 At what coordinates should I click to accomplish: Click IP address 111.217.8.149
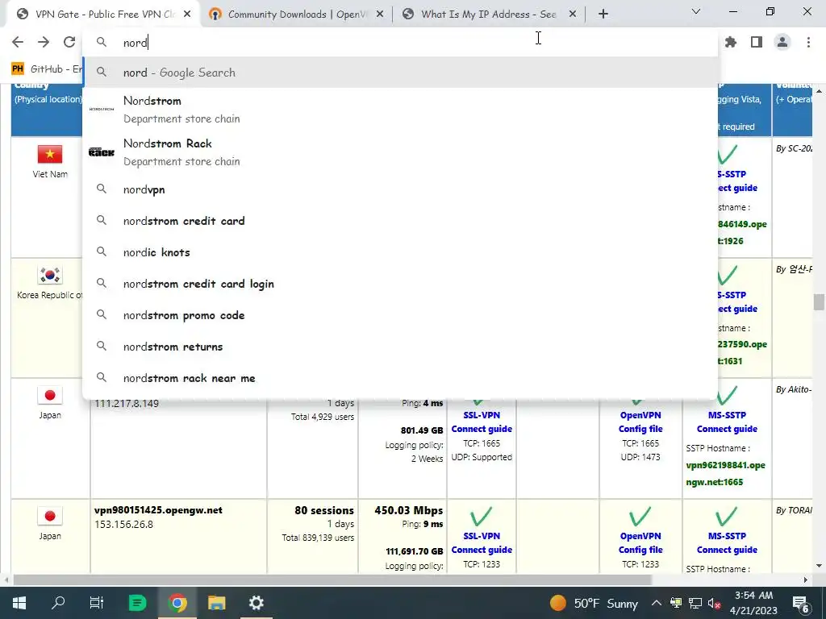click(x=127, y=404)
